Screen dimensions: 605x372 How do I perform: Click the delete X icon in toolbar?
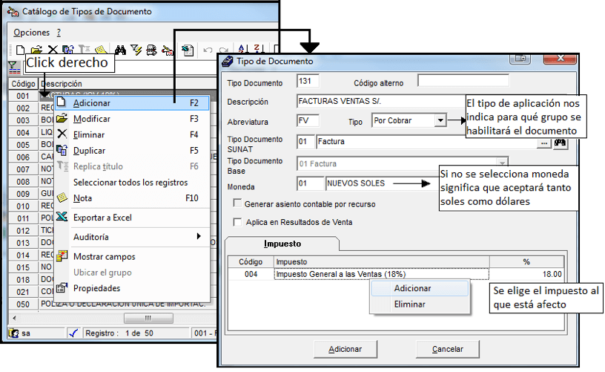coord(53,50)
